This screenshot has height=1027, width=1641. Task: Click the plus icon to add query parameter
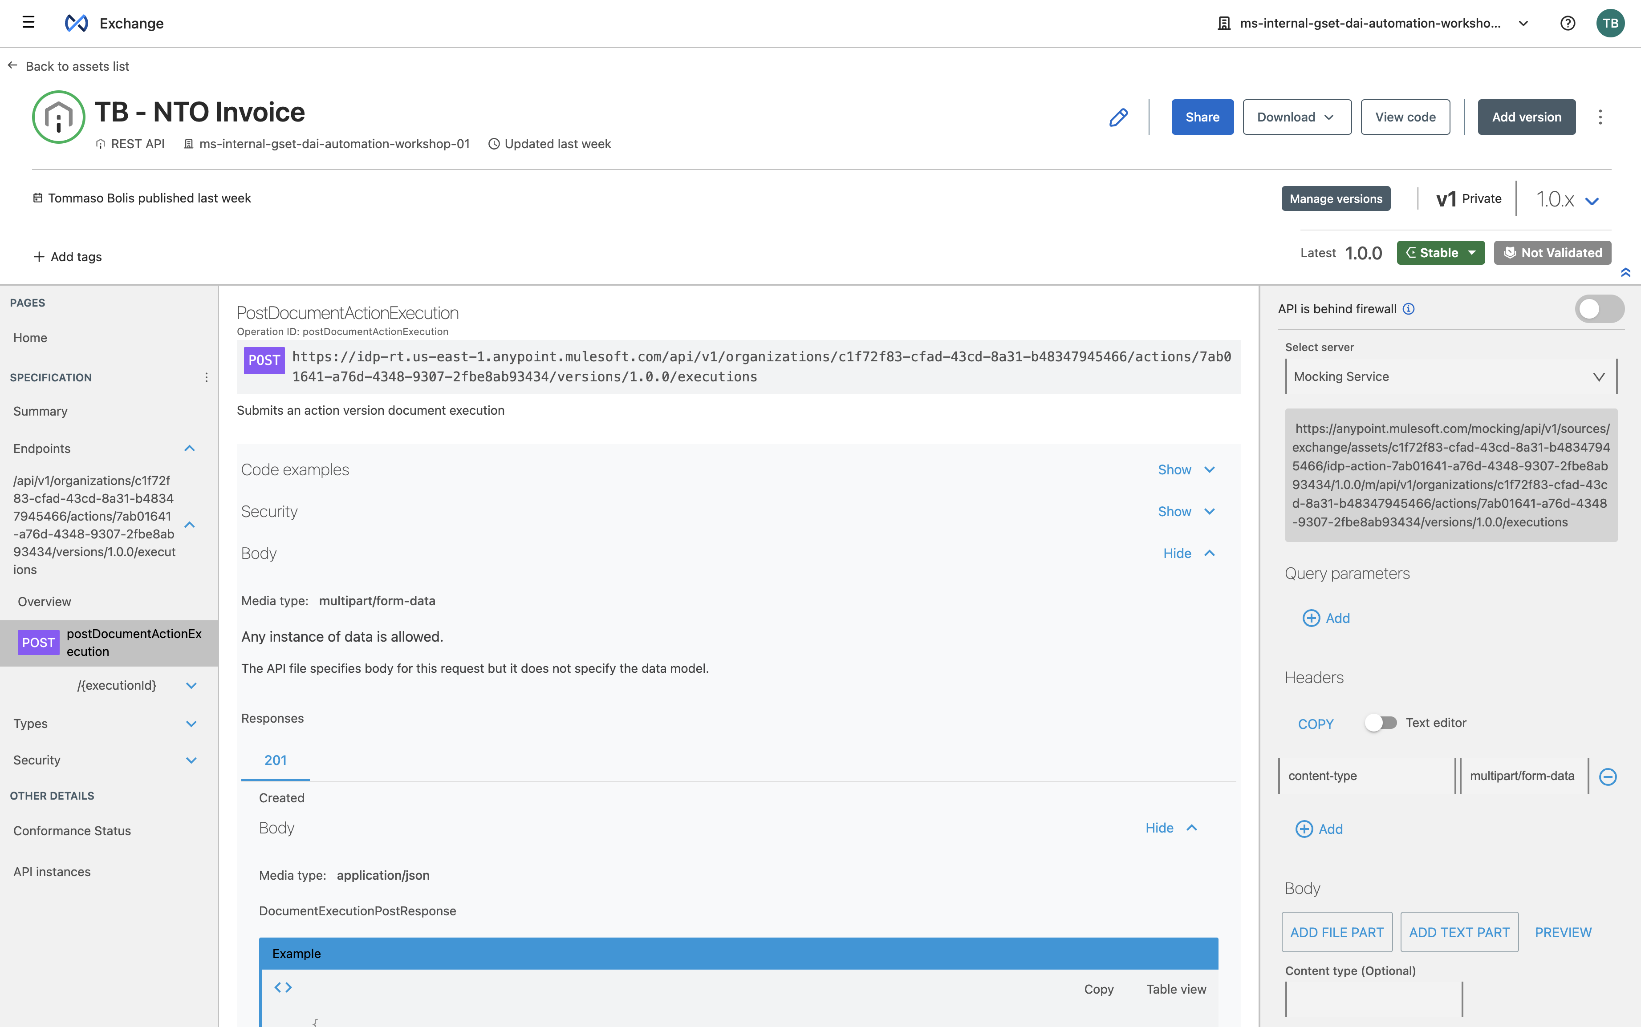point(1311,618)
